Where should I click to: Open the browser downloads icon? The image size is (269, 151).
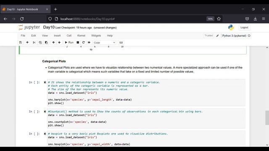pyautogui.click(x=255, y=19)
